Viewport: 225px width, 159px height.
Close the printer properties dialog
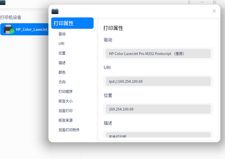(x=214, y=11)
